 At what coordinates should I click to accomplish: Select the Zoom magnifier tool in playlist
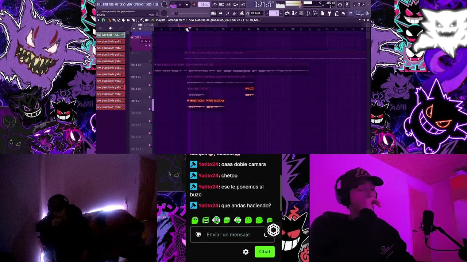(142, 20)
